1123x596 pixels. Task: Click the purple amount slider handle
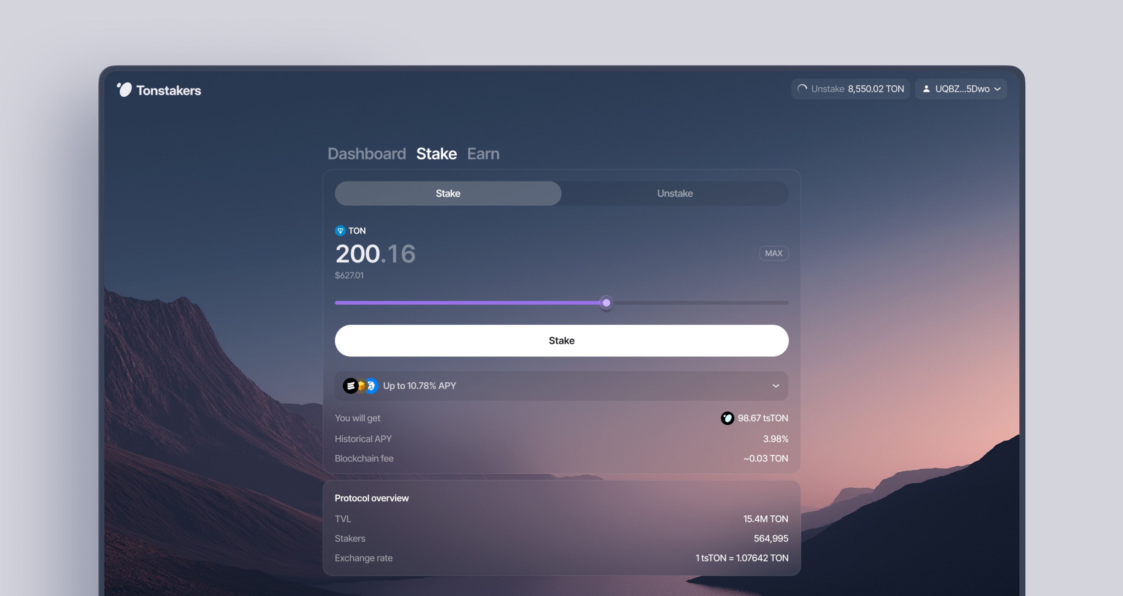coord(606,302)
